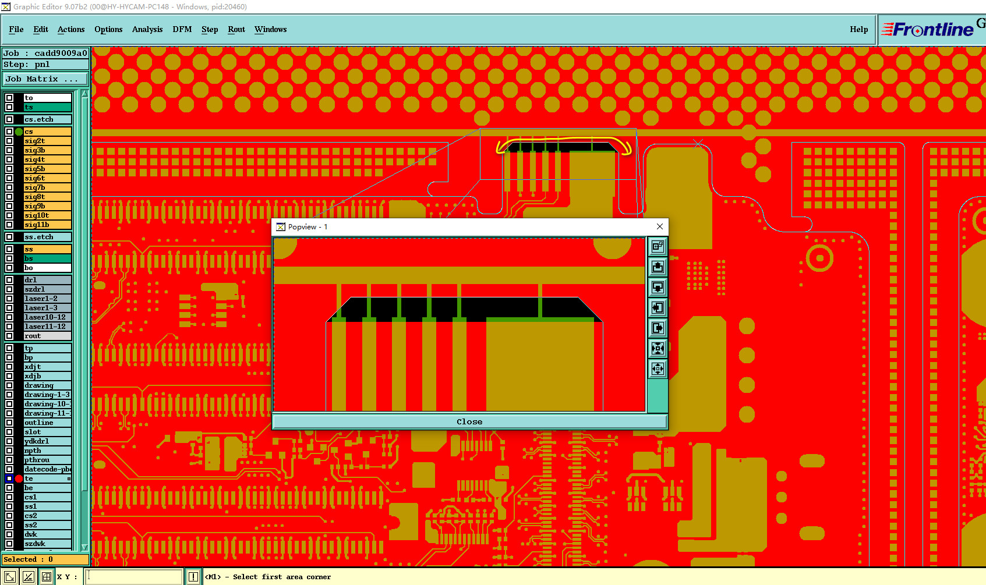
Task: Select the ts layer row
Action: [47, 107]
